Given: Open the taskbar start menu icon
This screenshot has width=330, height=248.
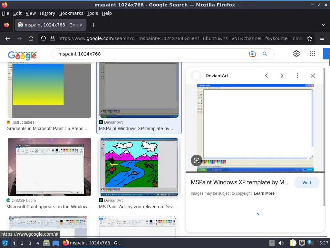Looking at the screenshot, I should tap(5, 243).
